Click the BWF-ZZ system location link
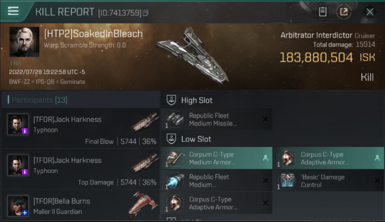Image resolution: width=385 pixels, height=222 pixels. click(19, 82)
